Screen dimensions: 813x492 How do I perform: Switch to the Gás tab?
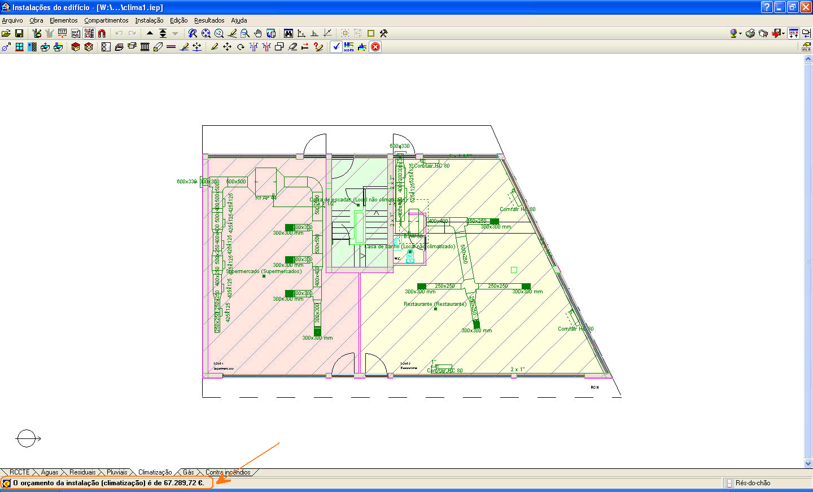pos(189,472)
